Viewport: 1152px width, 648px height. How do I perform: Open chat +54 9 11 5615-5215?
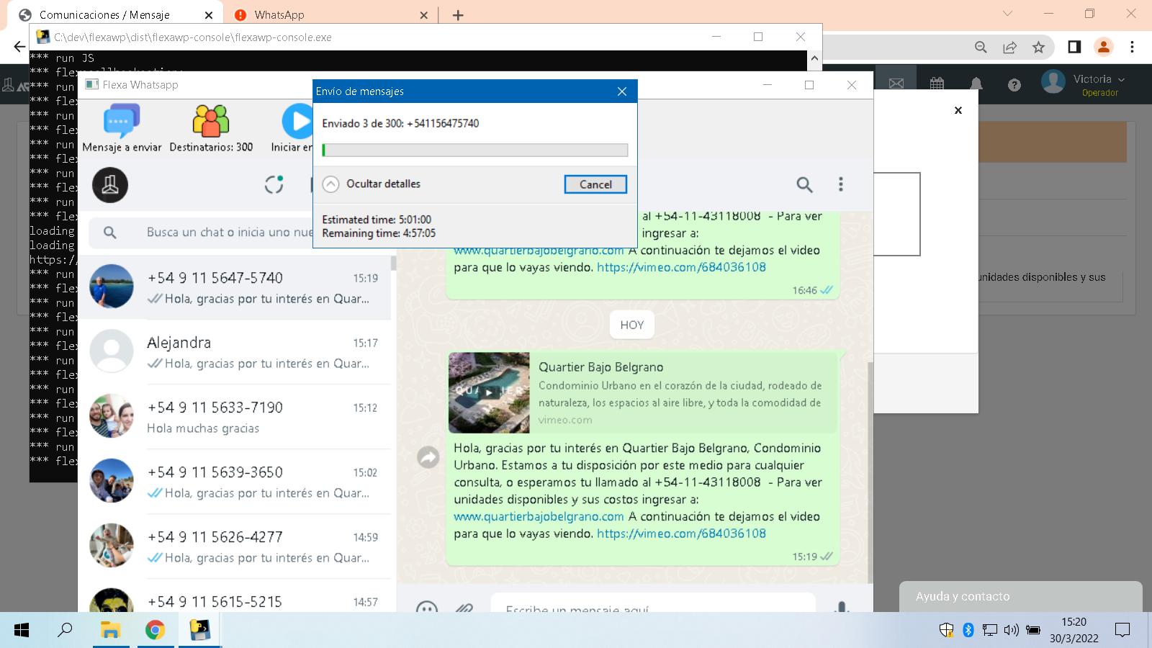point(234,596)
